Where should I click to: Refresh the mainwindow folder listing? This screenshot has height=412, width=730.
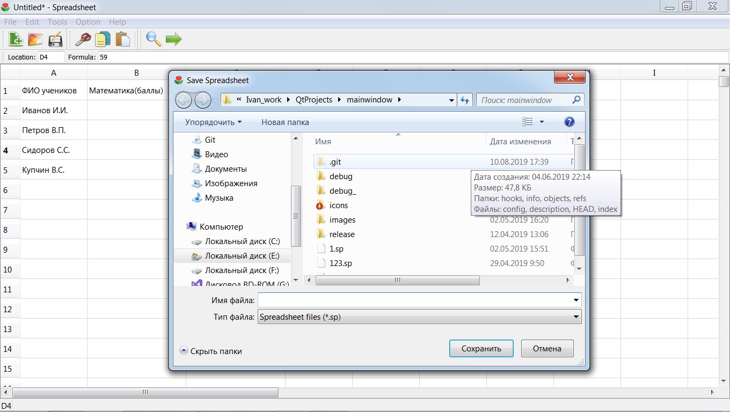(465, 100)
